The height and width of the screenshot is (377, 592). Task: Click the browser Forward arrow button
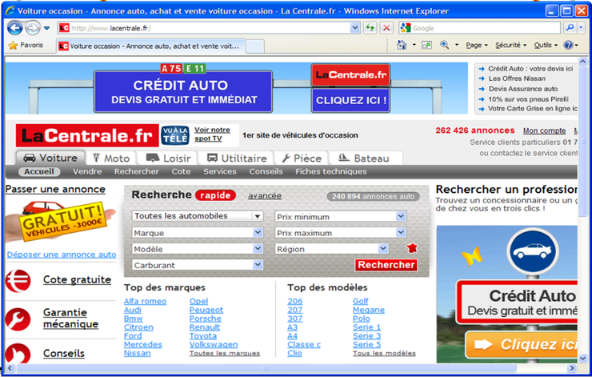[x=33, y=28]
